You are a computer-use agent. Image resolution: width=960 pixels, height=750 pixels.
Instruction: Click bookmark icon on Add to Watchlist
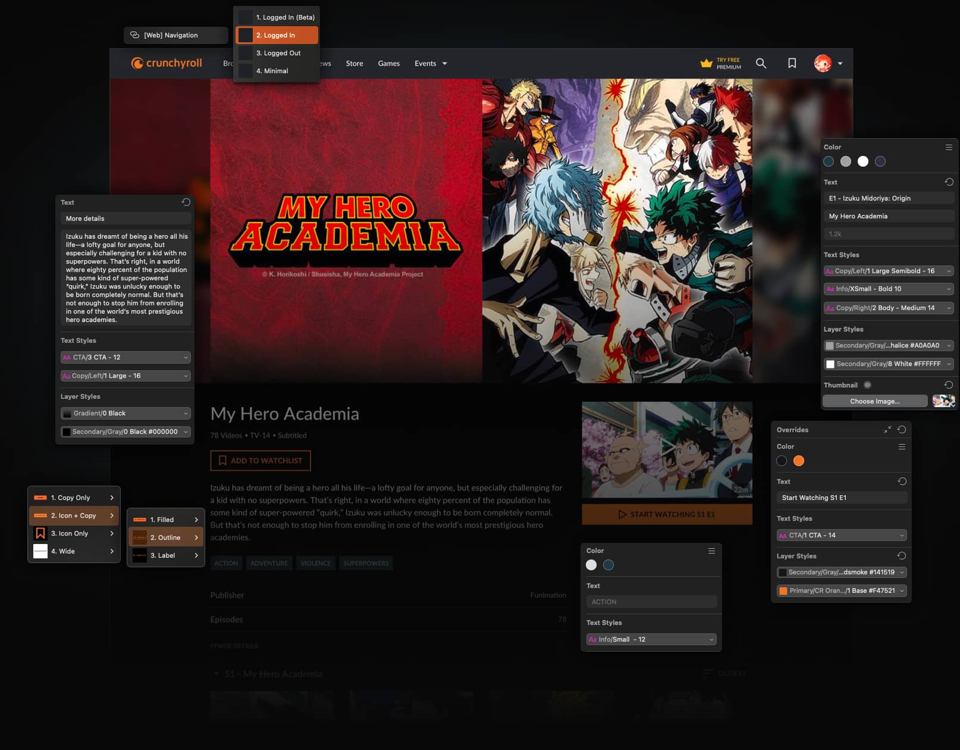[222, 461]
